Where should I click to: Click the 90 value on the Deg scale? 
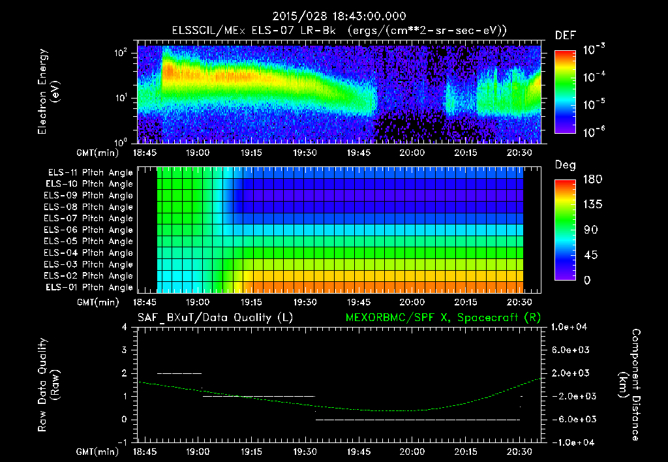click(591, 230)
